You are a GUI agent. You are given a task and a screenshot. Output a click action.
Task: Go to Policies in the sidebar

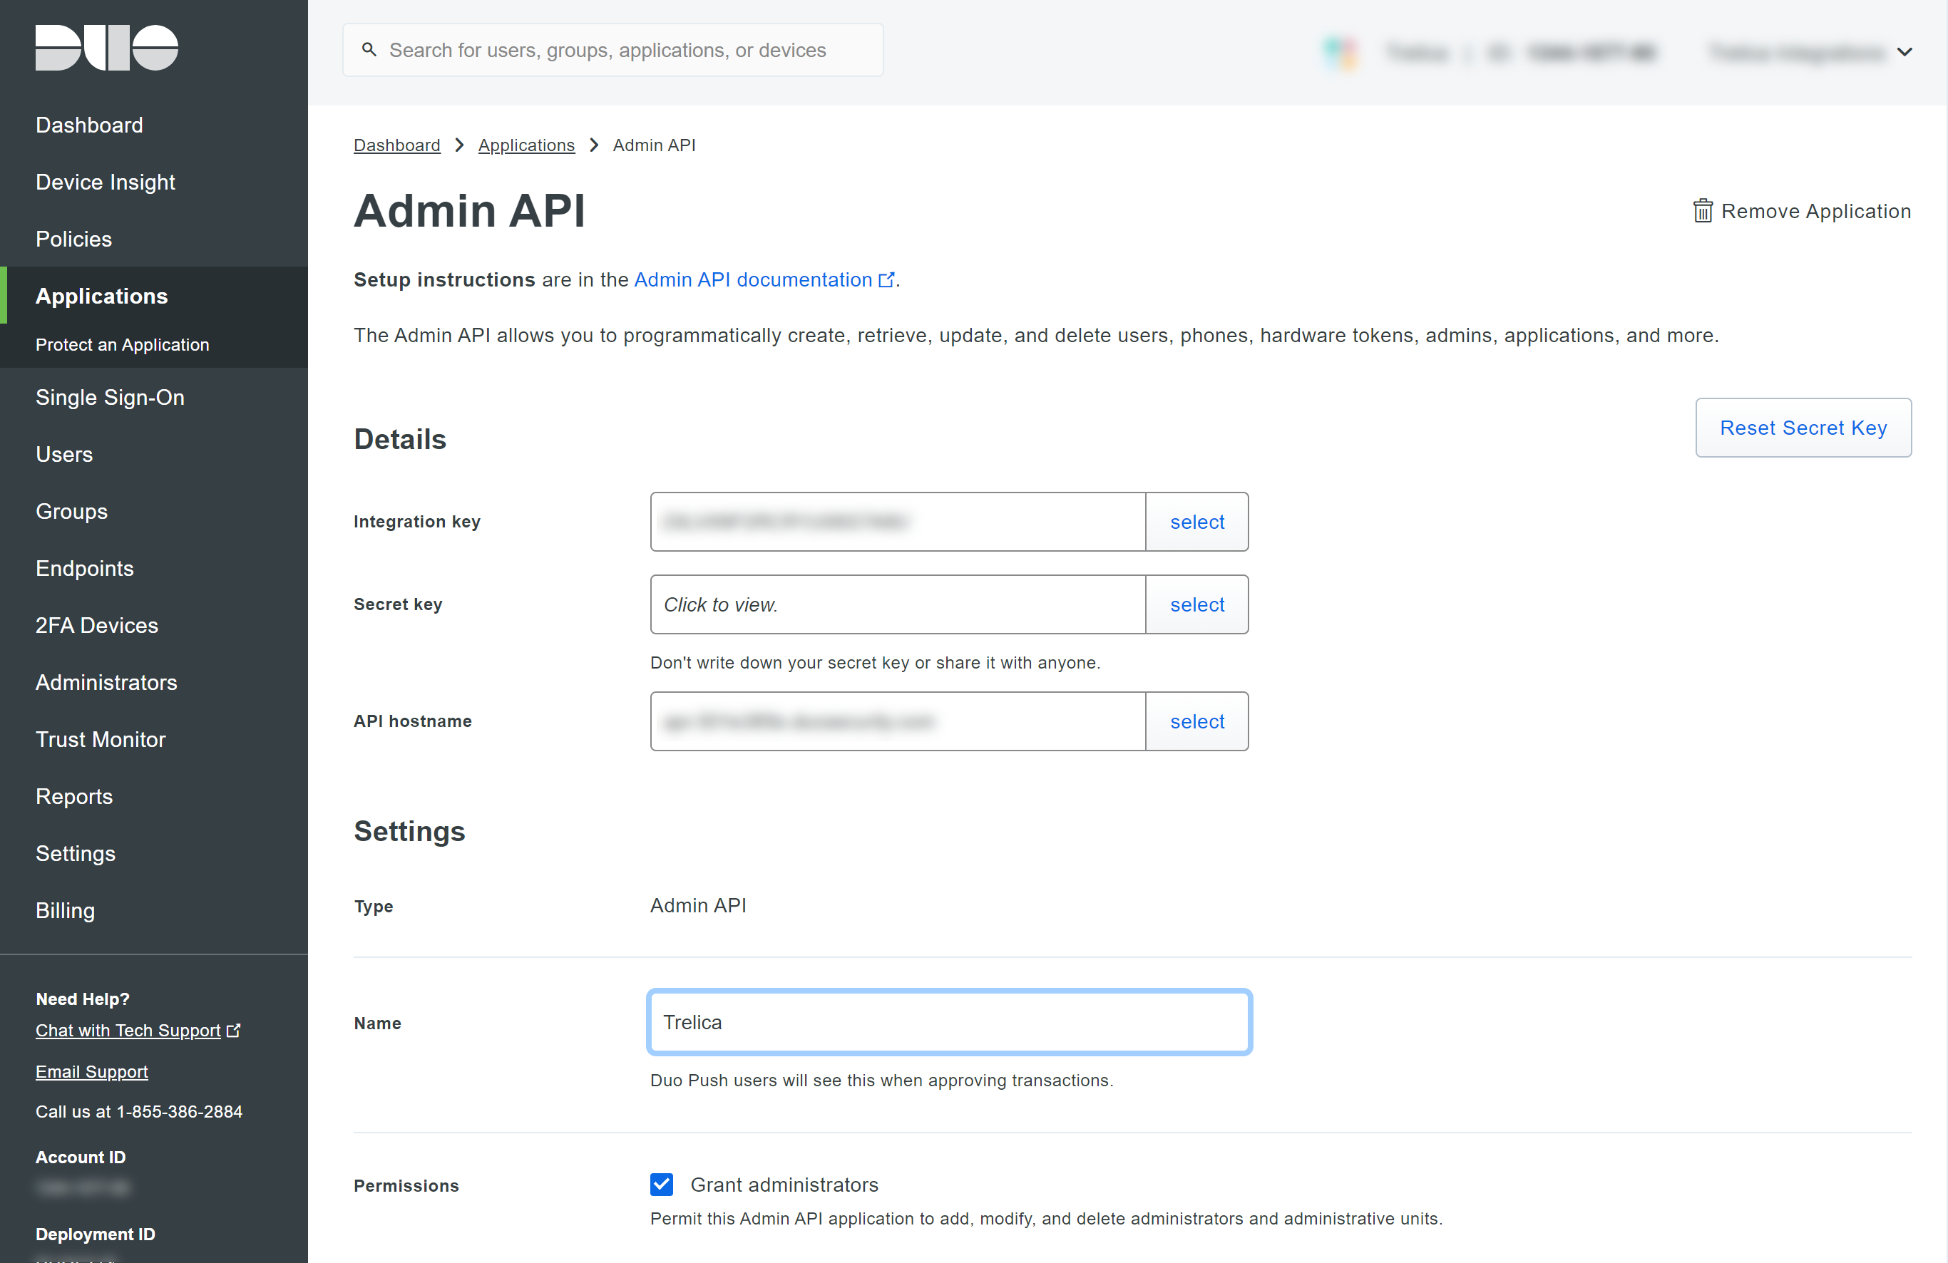coord(73,239)
